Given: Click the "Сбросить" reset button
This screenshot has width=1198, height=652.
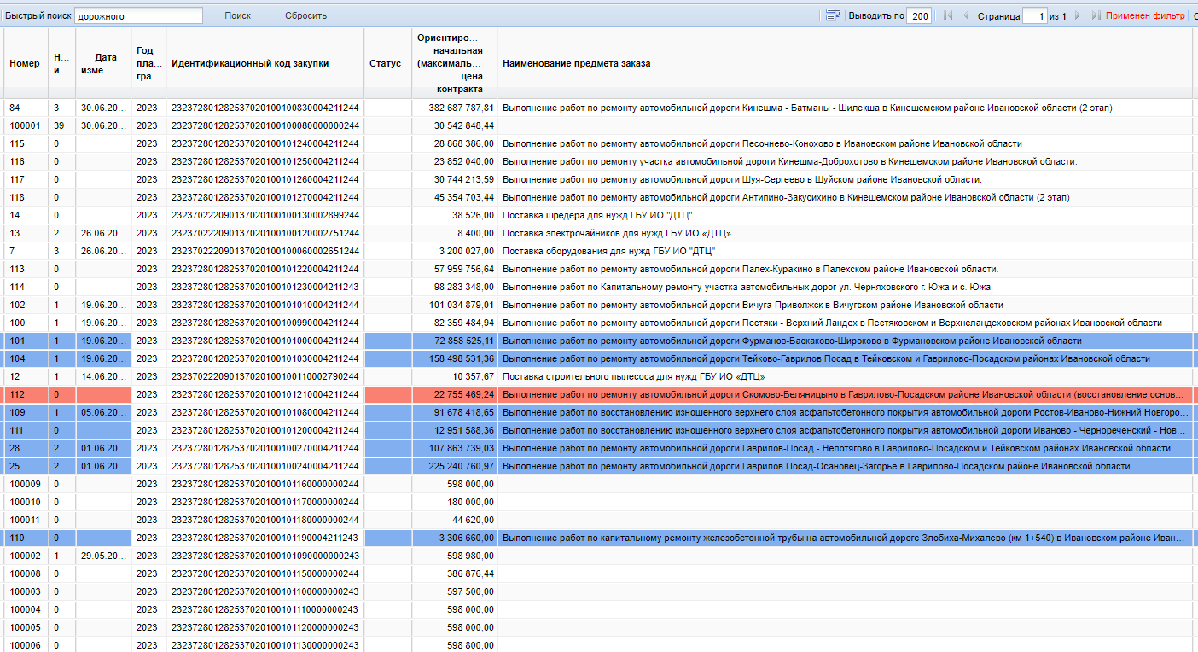Looking at the screenshot, I should 305,15.
